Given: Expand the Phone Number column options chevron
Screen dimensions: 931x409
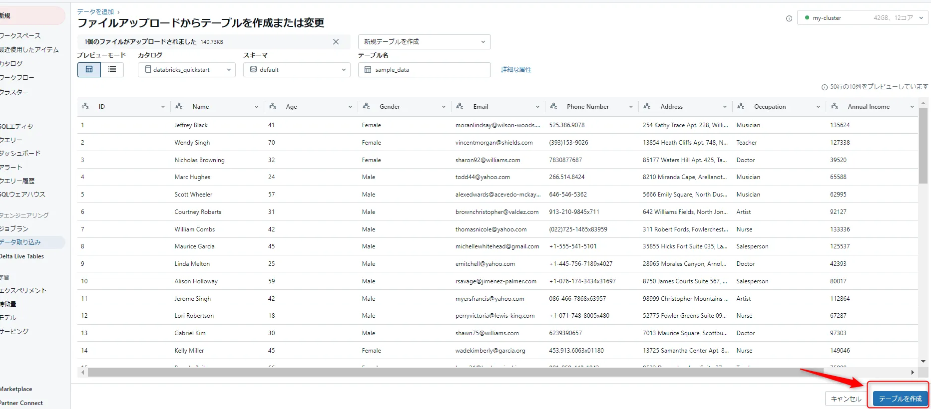Looking at the screenshot, I should [631, 107].
